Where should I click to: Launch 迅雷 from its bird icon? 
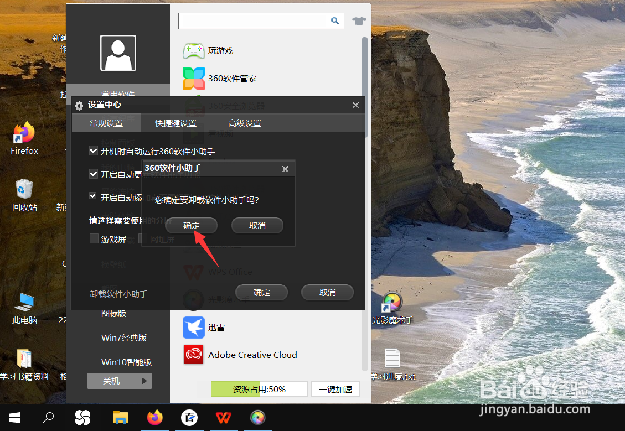pos(194,328)
